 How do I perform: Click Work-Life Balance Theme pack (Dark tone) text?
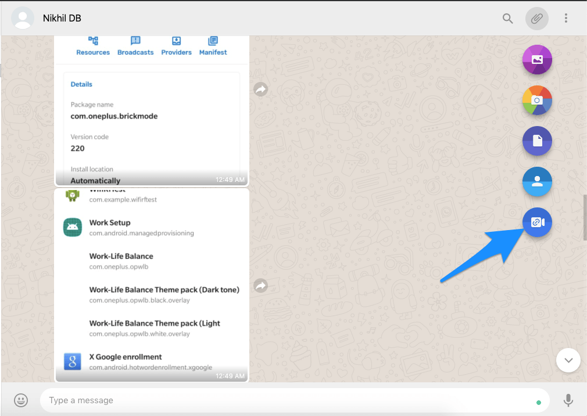pyautogui.click(x=164, y=290)
